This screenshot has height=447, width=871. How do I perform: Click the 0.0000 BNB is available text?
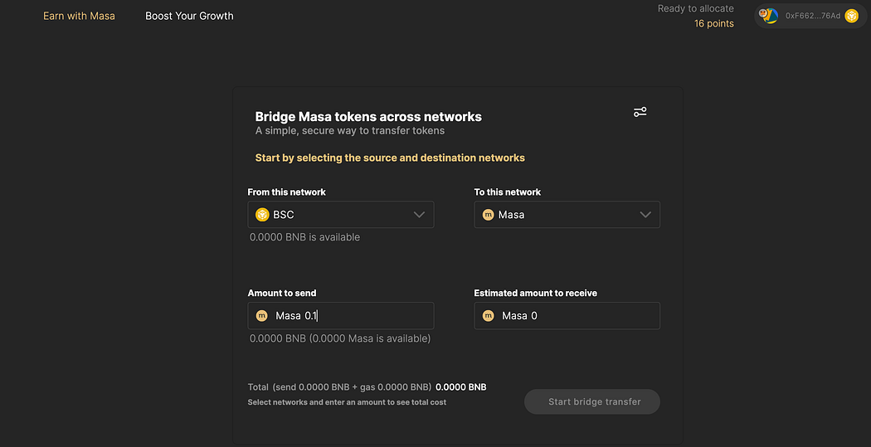pyautogui.click(x=304, y=237)
